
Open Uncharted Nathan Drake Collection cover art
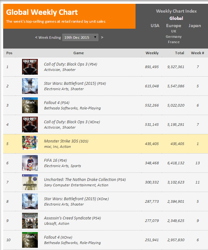(30, 182)
